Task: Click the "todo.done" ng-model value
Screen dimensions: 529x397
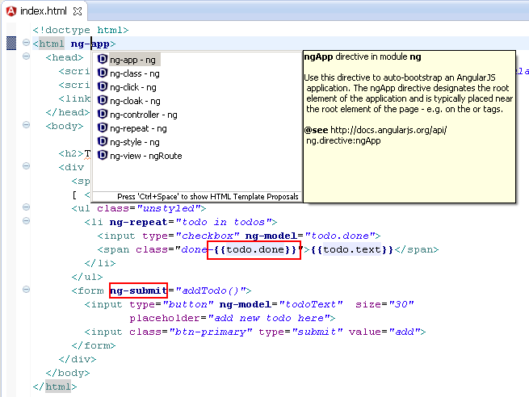Action: [x=340, y=236]
